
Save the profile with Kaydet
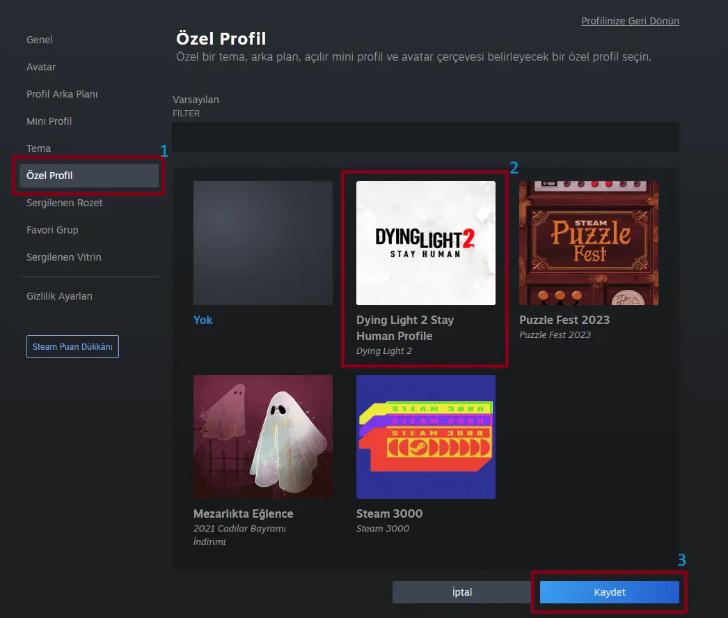[609, 592]
